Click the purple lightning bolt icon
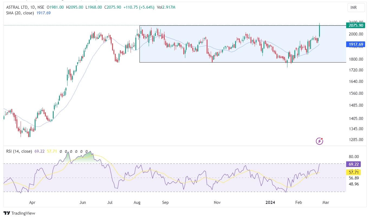 [x=320, y=141]
